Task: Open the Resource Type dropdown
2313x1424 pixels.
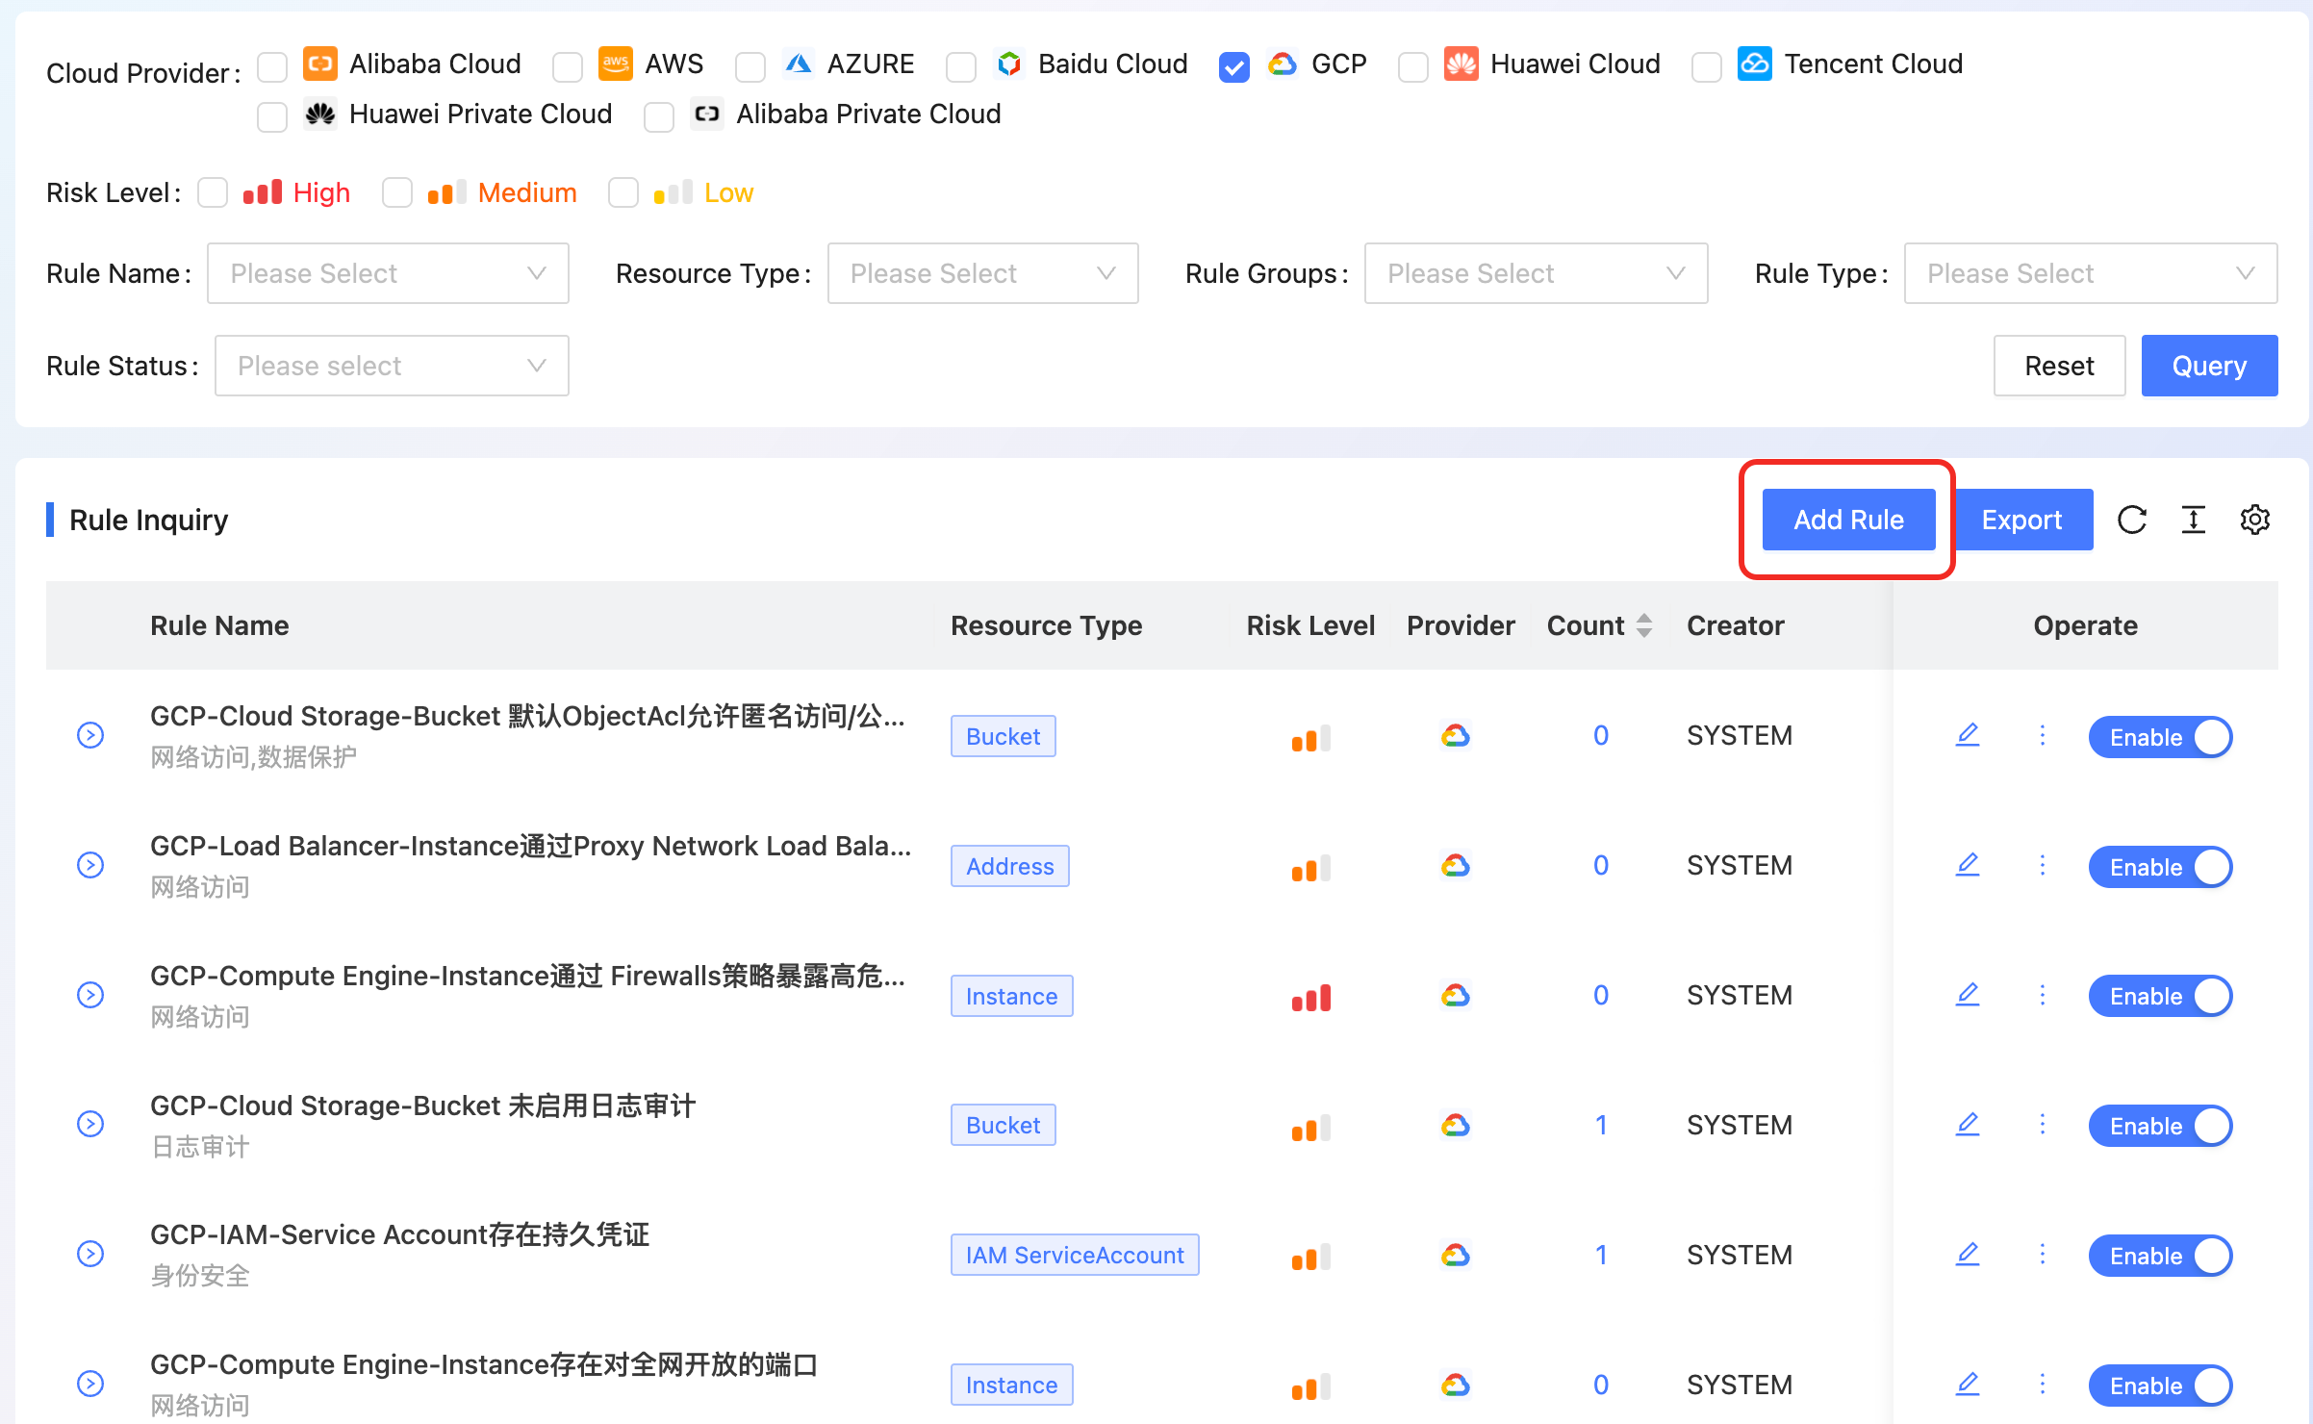Action: 982,273
